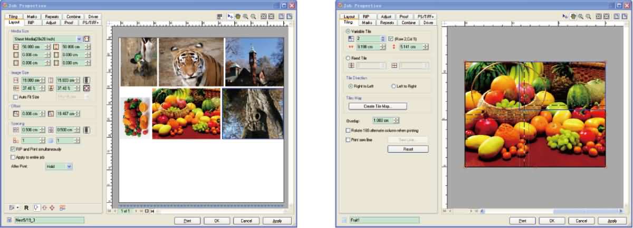Screen dimensions: 633x228
Task: Click the icon beside the Sheet Media dropdown
Action: point(87,39)
